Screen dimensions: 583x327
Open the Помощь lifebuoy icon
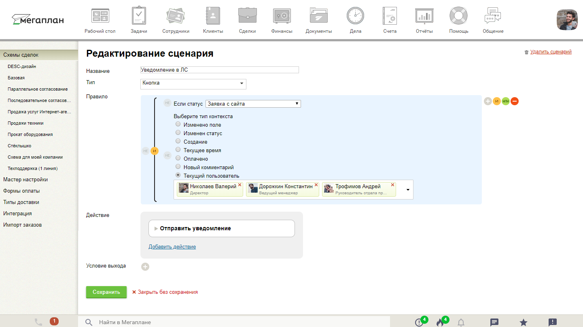(x=458, y=16)
